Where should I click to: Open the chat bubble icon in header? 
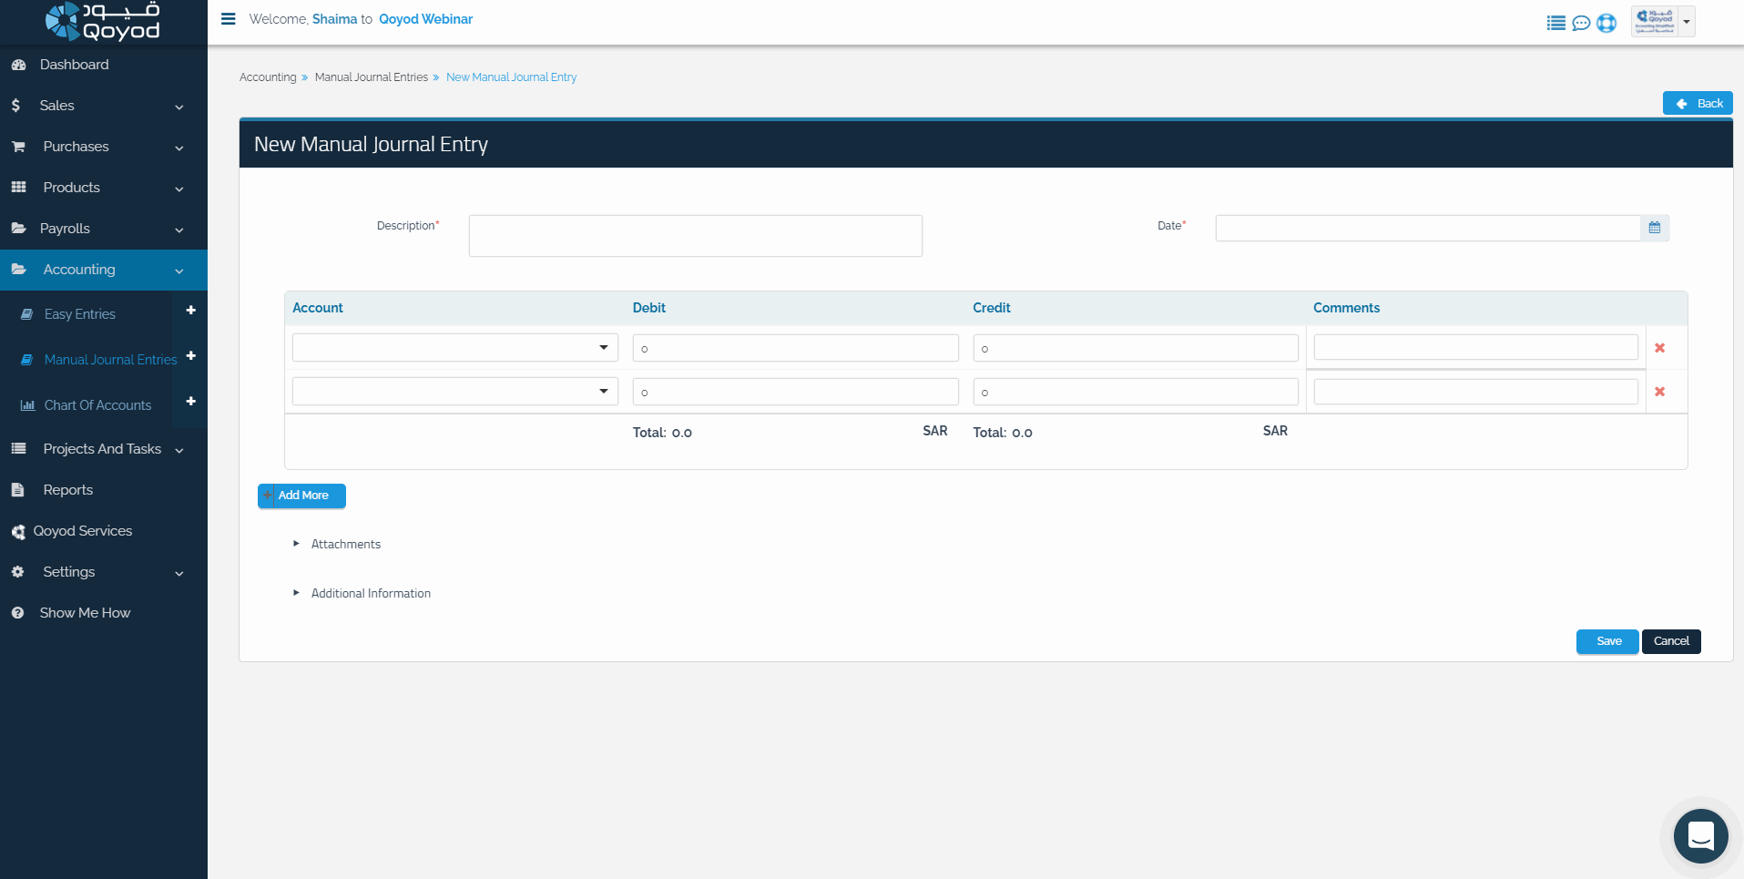[1581, 23]
